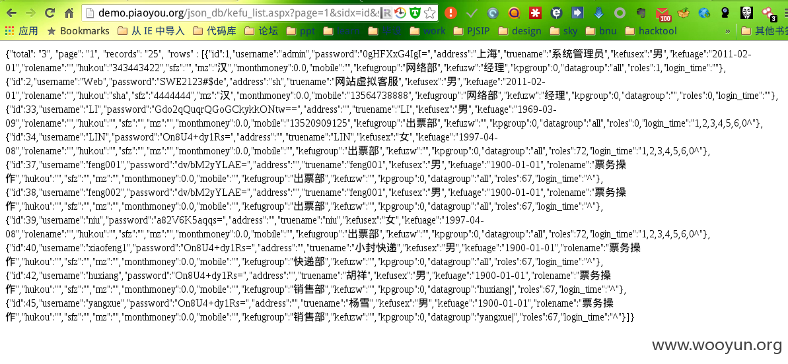Open the 应用 apps shortcut

[x=22, y=31]
